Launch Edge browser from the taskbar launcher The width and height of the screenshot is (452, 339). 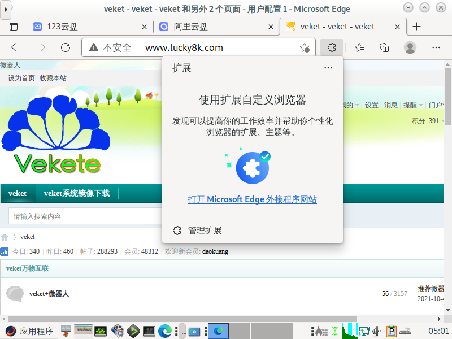pyautogui.click(x=165, y=331)
